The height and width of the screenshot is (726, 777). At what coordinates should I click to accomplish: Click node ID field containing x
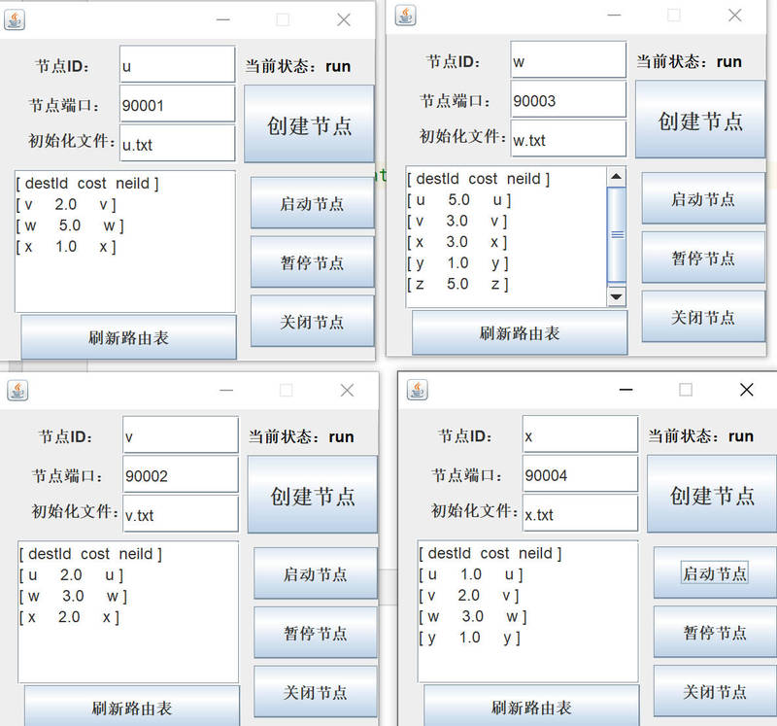point(580,434)
